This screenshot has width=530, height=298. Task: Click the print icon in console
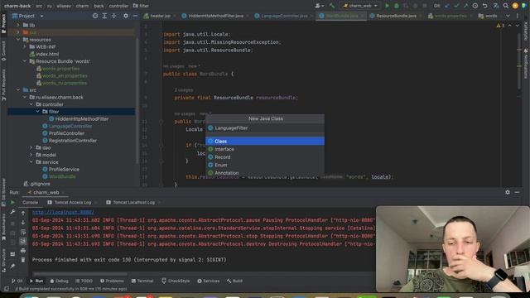point(23,250)
